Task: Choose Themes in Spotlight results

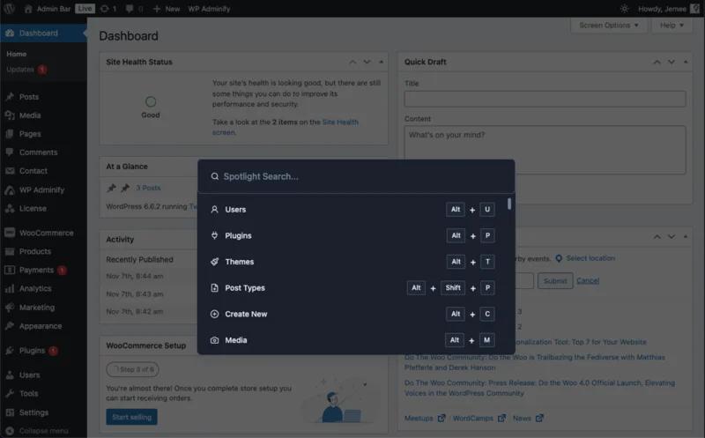Action: [352, 262]
